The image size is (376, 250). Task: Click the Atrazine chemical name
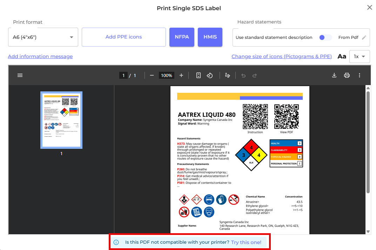(252, 202)
